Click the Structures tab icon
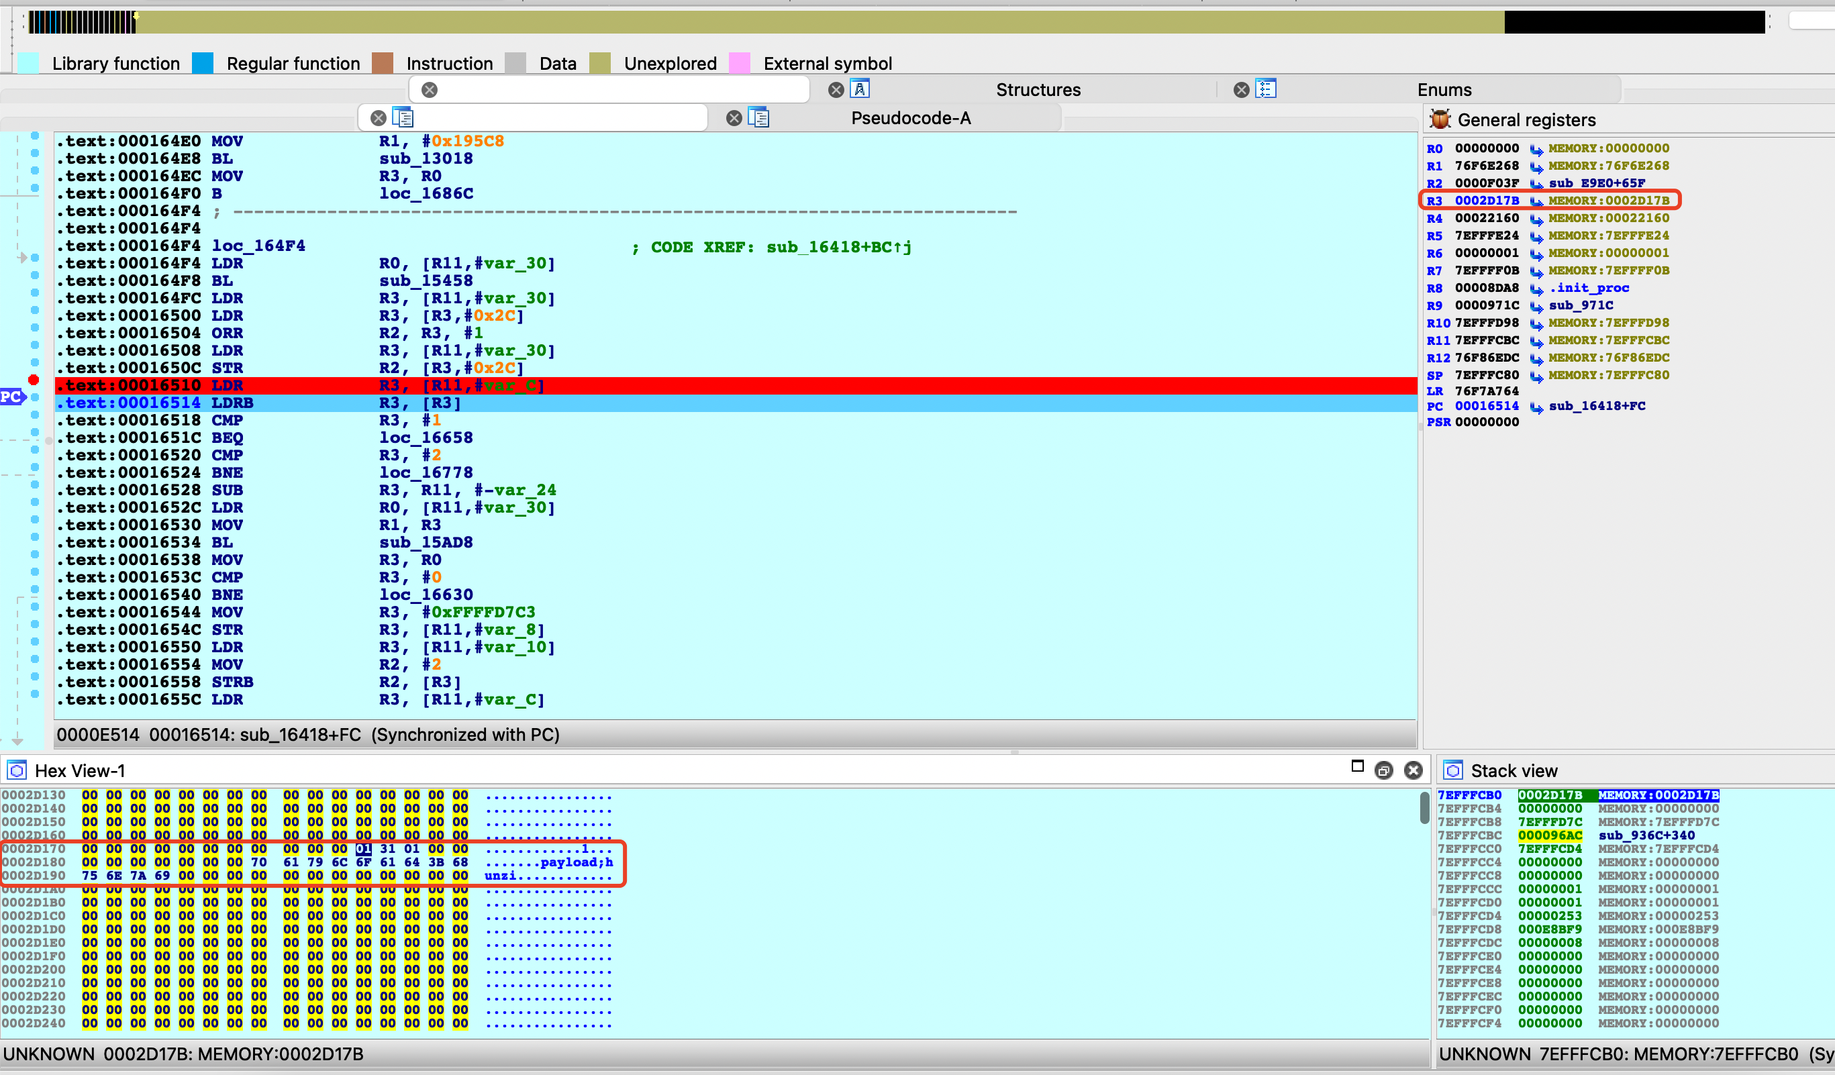1835x1075 pixels. tap(860, 89)
